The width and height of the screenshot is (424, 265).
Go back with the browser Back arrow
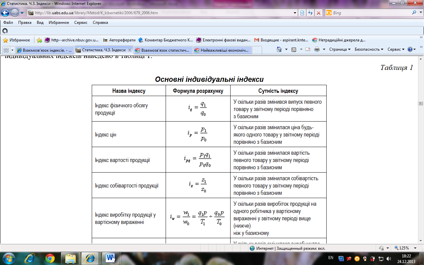(x=5, y=13)
